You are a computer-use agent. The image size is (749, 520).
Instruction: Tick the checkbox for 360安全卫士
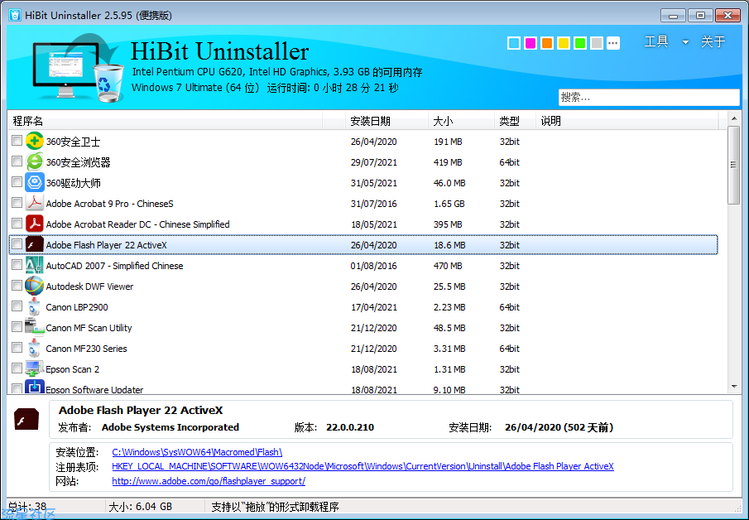[x=17, y=141]
